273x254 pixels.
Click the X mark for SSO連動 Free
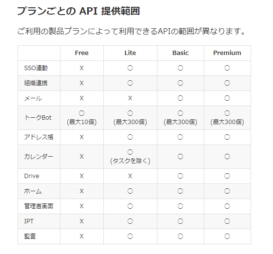tap(82, 68)
